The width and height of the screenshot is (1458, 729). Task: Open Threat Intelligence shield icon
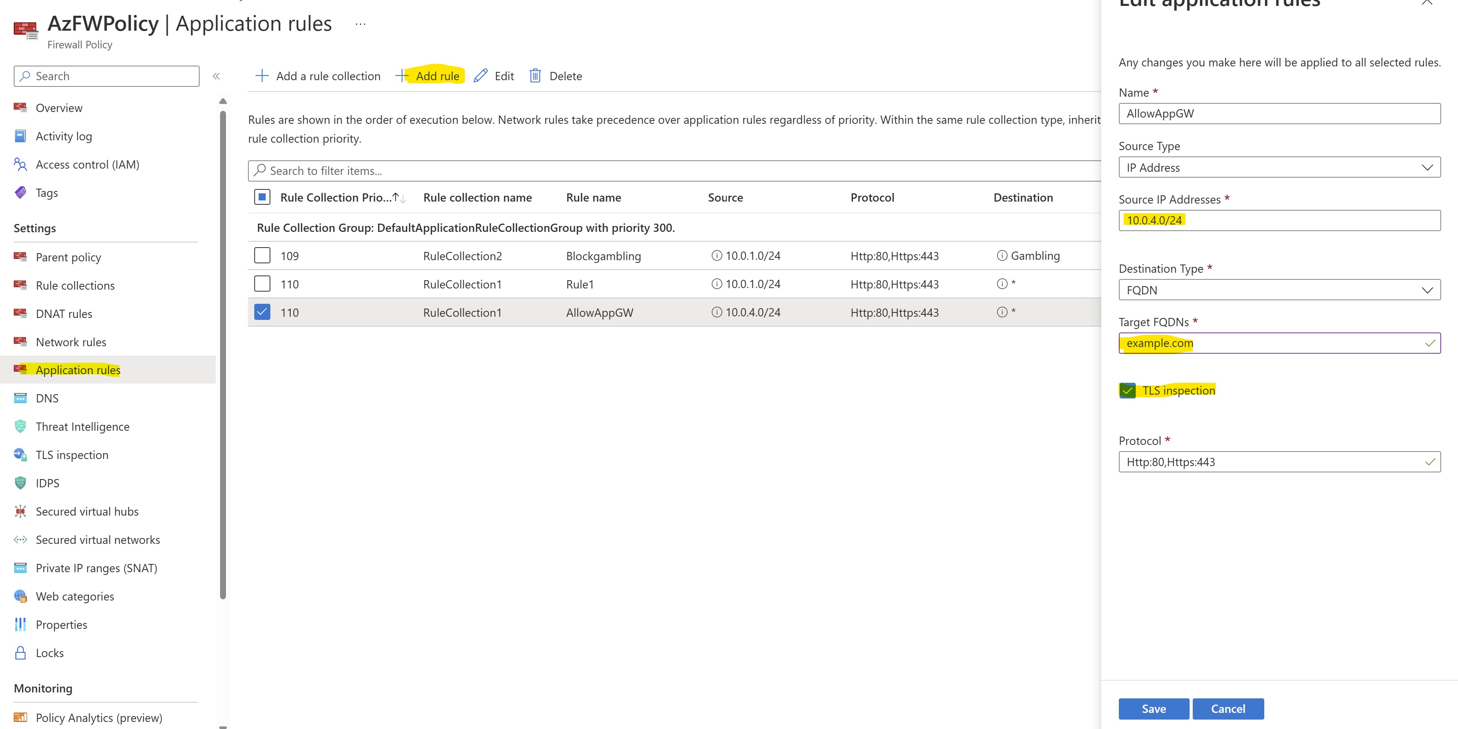pyautogui.click(x=20, y=426)
